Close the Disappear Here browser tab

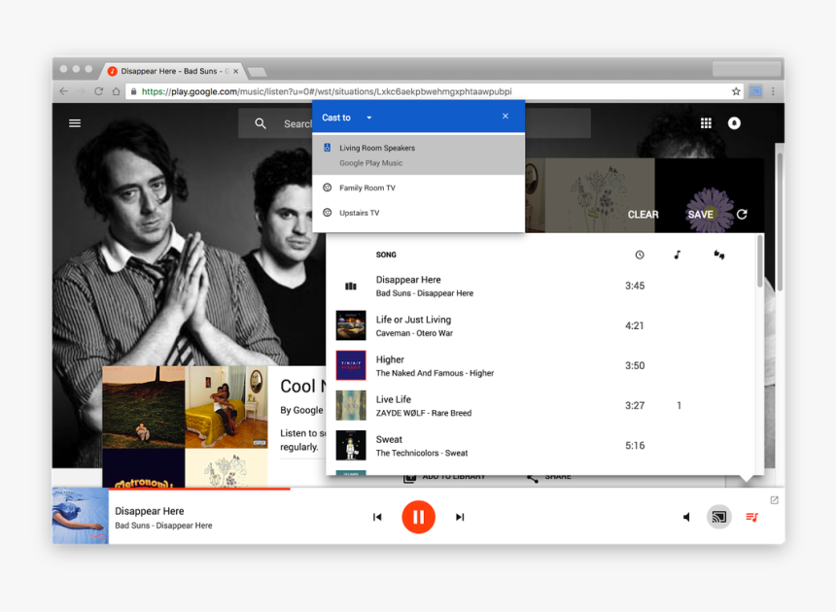click(235, 71)
